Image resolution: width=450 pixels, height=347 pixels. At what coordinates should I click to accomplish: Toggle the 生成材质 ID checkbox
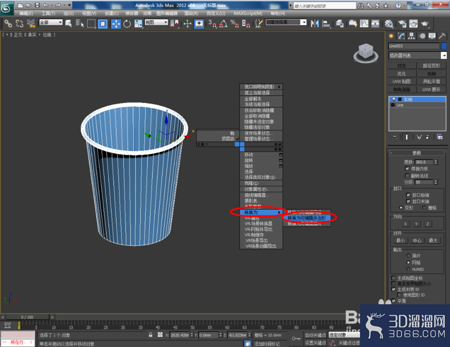point(393,289)
